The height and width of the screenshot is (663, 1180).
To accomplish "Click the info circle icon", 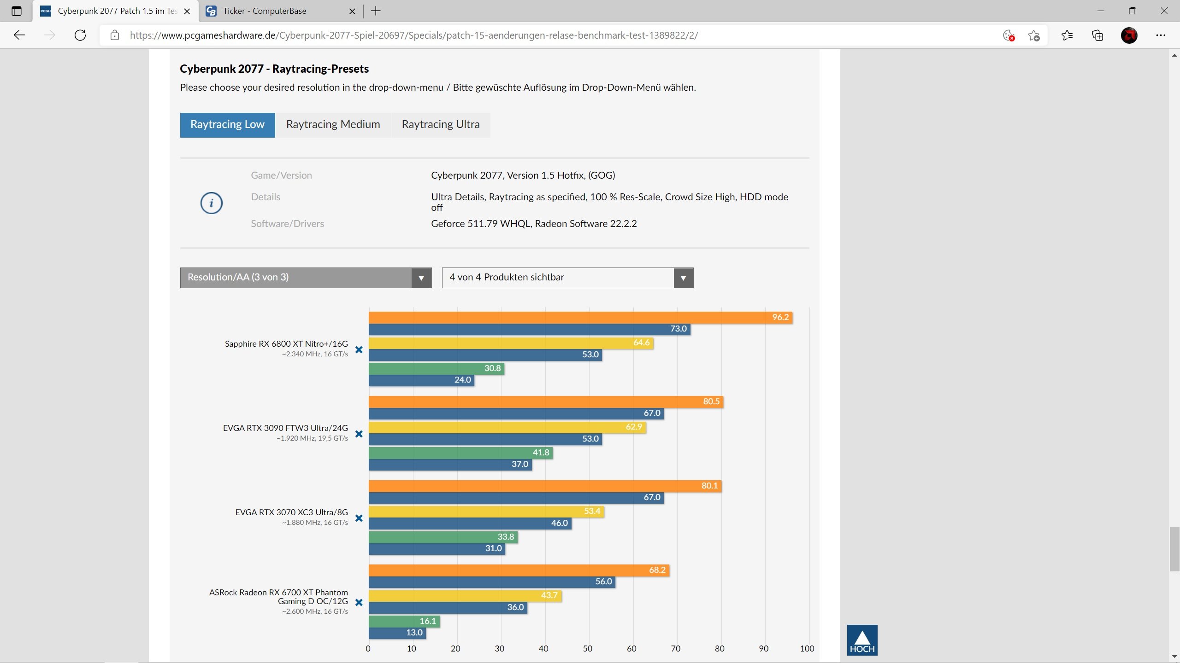I will coord(211,203).
